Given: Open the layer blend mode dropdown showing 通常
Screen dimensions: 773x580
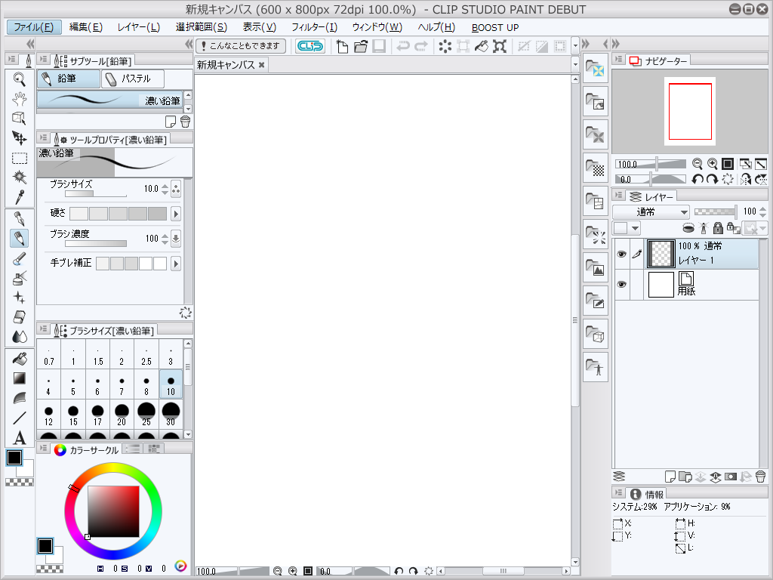Looking at the screenshot, I should pos(651,211).
